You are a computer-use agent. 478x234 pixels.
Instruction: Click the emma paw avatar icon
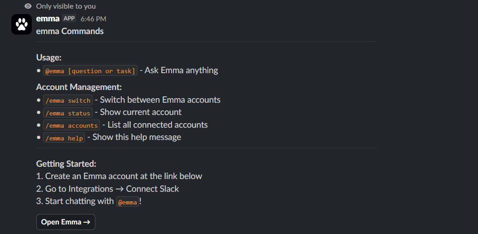(x=21, y=24)
